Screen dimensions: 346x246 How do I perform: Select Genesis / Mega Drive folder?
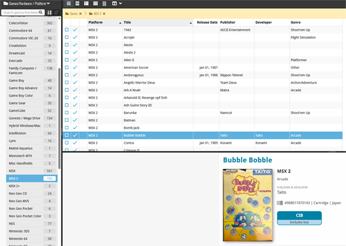[x=32, y=118]
